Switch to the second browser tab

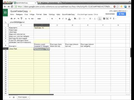(49, 3)
